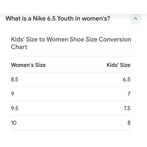147x147 pixels.
Task: Select the Kids' Size column header
Action: [x=119, y=65]
